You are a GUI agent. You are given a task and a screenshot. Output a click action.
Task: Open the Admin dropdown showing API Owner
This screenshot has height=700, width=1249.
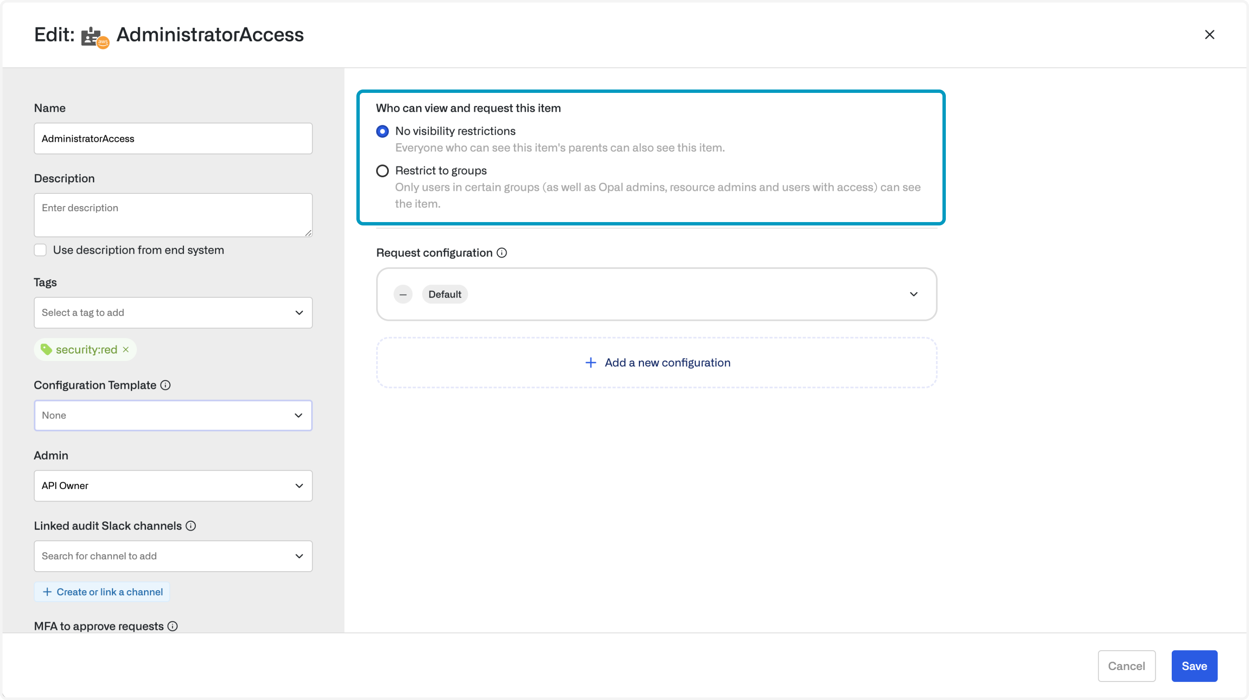point(173,486)
